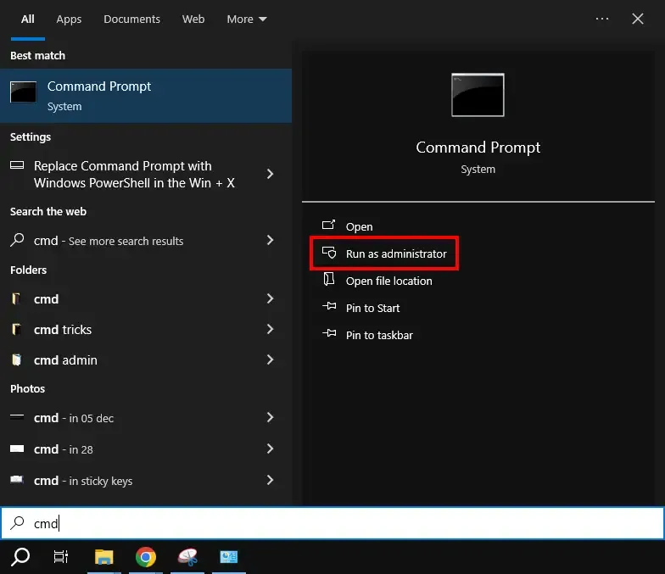The image size is (665, 574).
Task: Switch to the Apps tab
Action: [x=69, y=19]
